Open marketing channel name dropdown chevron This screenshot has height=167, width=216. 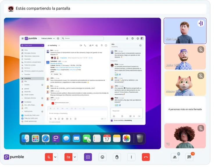pyautogui.click(x=59, y=45)
